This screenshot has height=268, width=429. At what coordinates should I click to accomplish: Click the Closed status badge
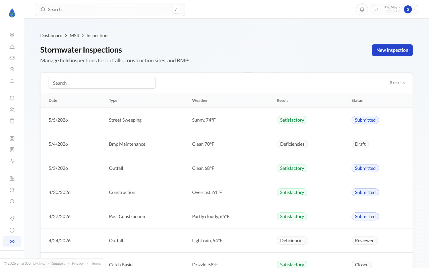362,264
